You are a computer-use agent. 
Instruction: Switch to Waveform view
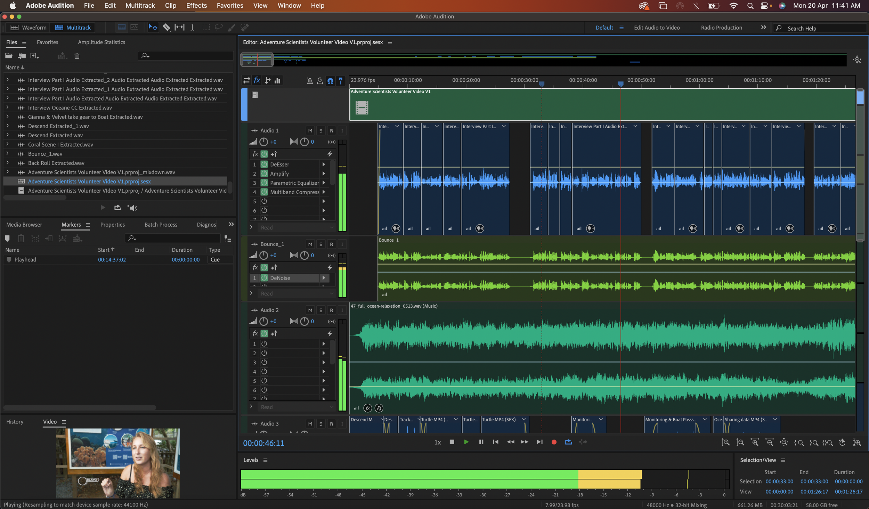29,27
